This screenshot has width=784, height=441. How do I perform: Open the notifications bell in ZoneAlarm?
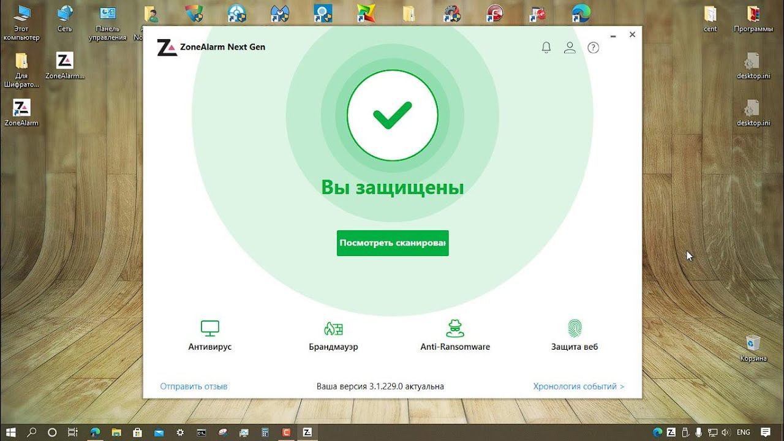546,47
